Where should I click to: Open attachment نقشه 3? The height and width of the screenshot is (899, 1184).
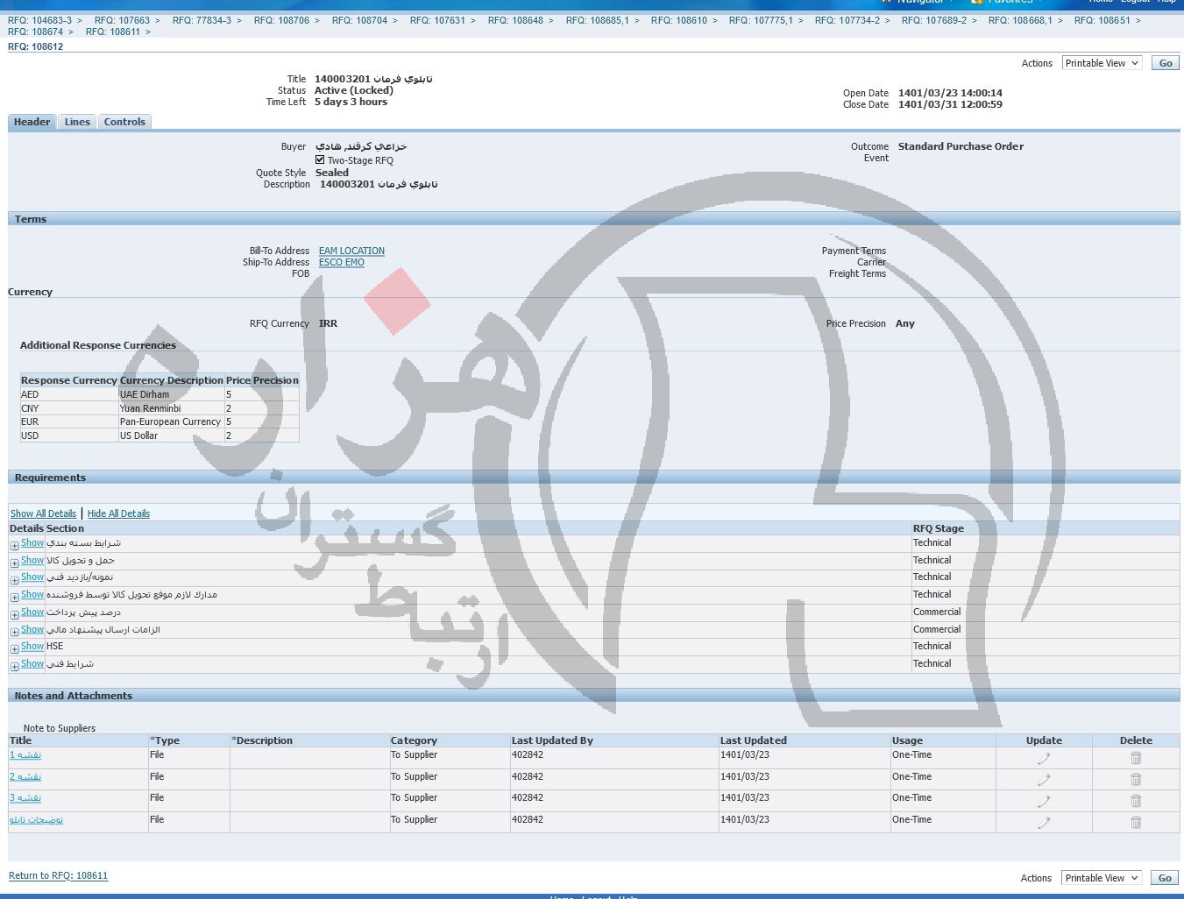pyautogui.click(x=25, y=797)
